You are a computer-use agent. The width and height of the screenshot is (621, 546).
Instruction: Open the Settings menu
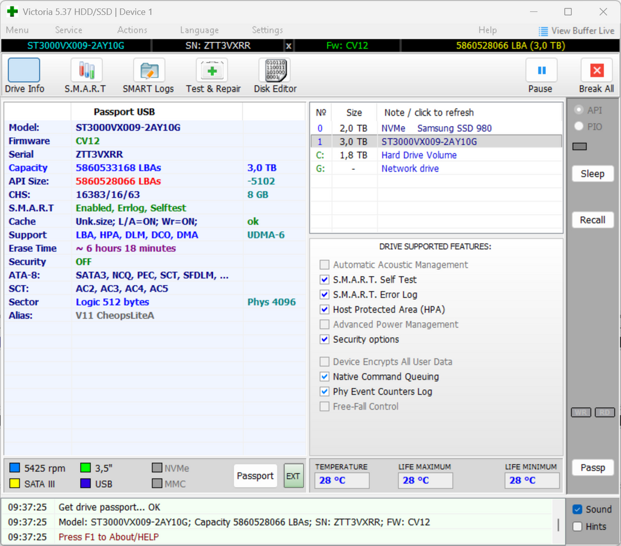click(x=267, y=30)
